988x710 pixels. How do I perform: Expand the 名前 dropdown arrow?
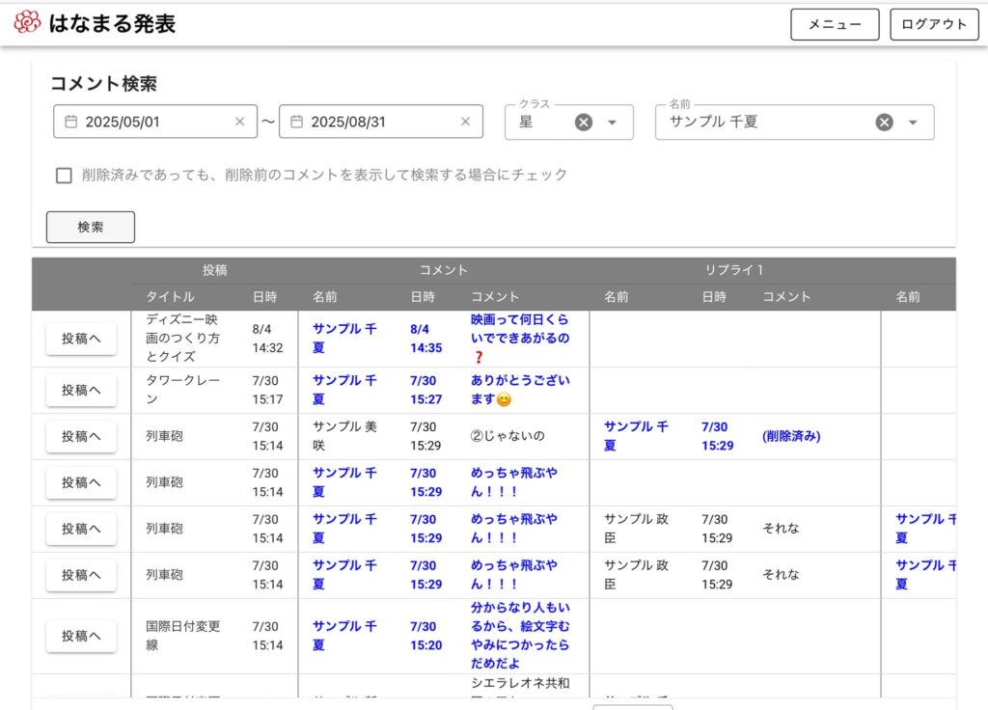point(913,123)
